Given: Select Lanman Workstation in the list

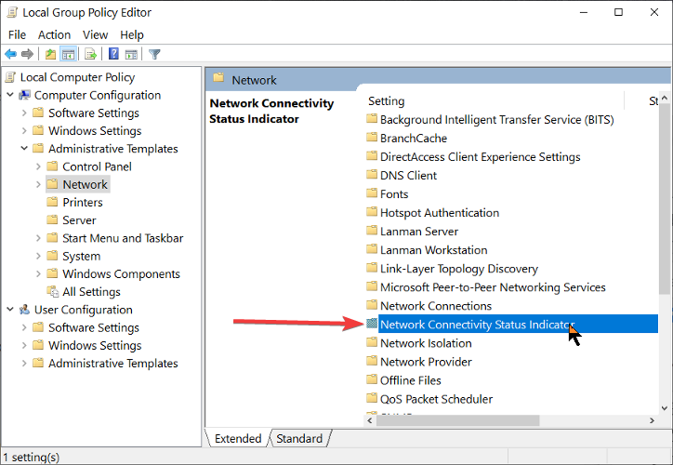Looking at the screenshot, I should [433, 249].
